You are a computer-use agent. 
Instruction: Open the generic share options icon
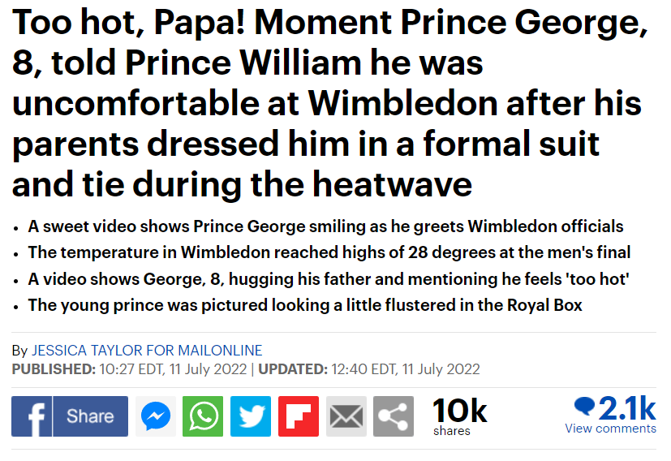point(394,416)
